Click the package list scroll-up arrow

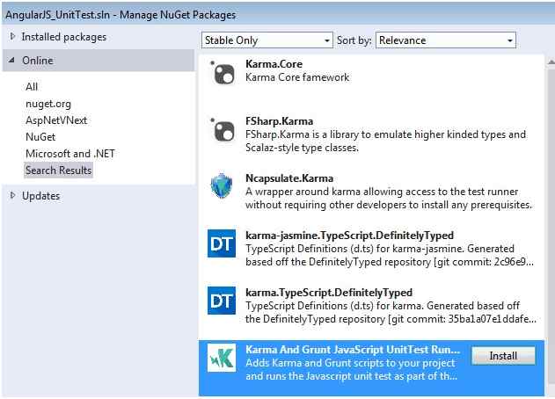pyautogui.click(x=551, y=62)
